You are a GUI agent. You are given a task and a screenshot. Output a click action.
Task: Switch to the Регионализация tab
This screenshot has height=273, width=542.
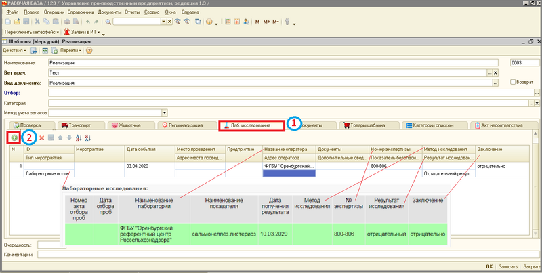point(186,125)
